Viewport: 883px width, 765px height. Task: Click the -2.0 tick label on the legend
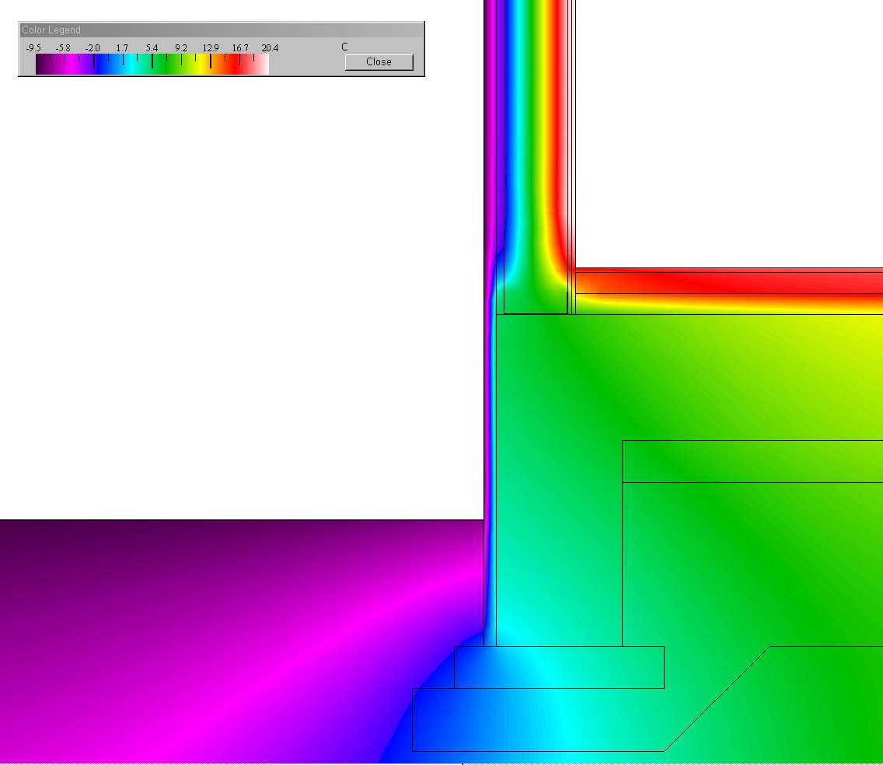click(92, 48)
